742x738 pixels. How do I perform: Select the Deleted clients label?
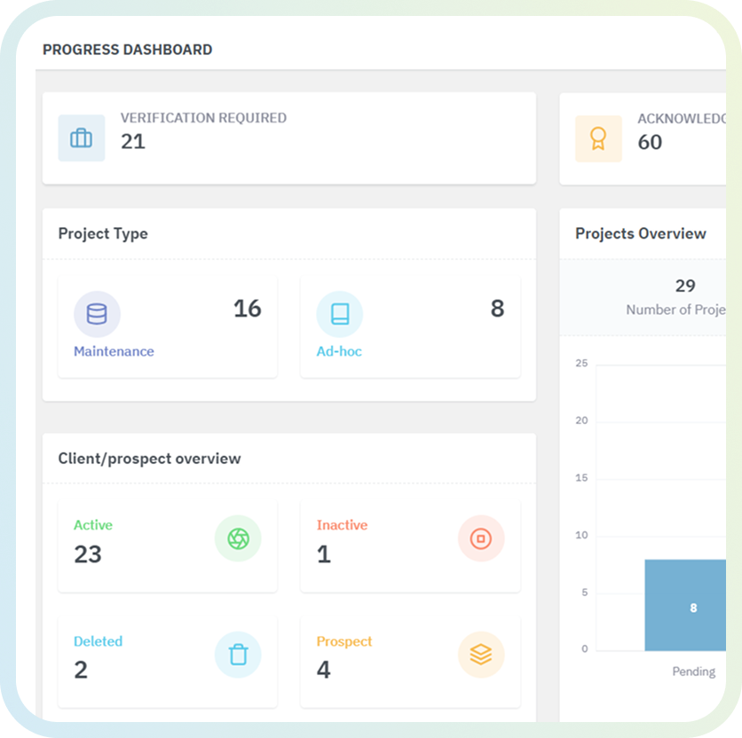click(x=98, y=641)
